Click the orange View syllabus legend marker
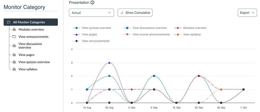 tap(178, 34)
